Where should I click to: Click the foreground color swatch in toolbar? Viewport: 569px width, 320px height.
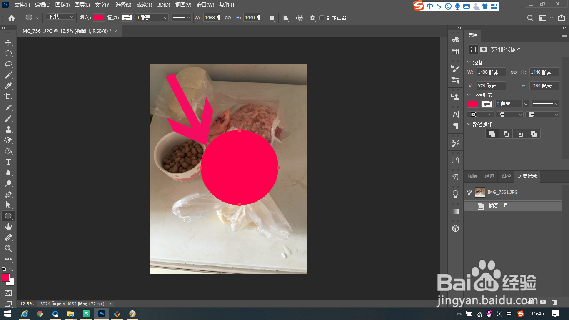pos(6,277)
